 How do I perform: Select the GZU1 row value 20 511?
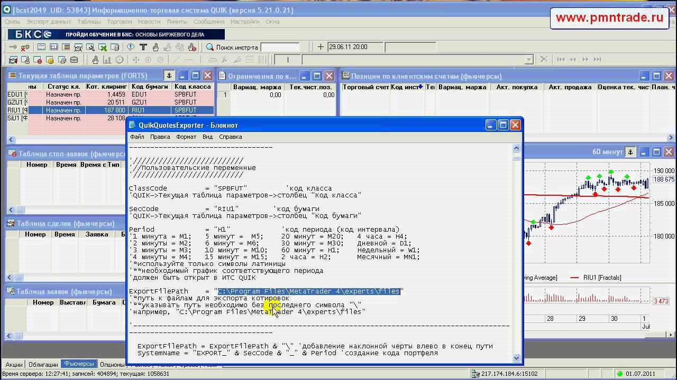pyautogui.click(x=116, y=102)
